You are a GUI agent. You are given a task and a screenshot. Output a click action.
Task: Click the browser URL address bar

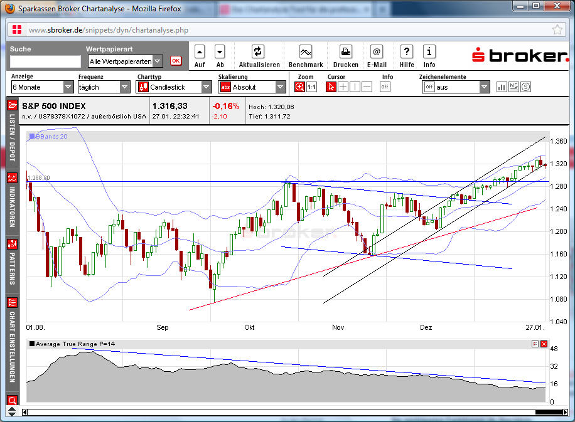click(286, 30)
